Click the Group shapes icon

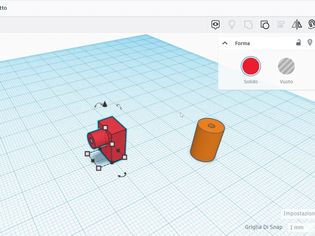(x=248, y=25)
